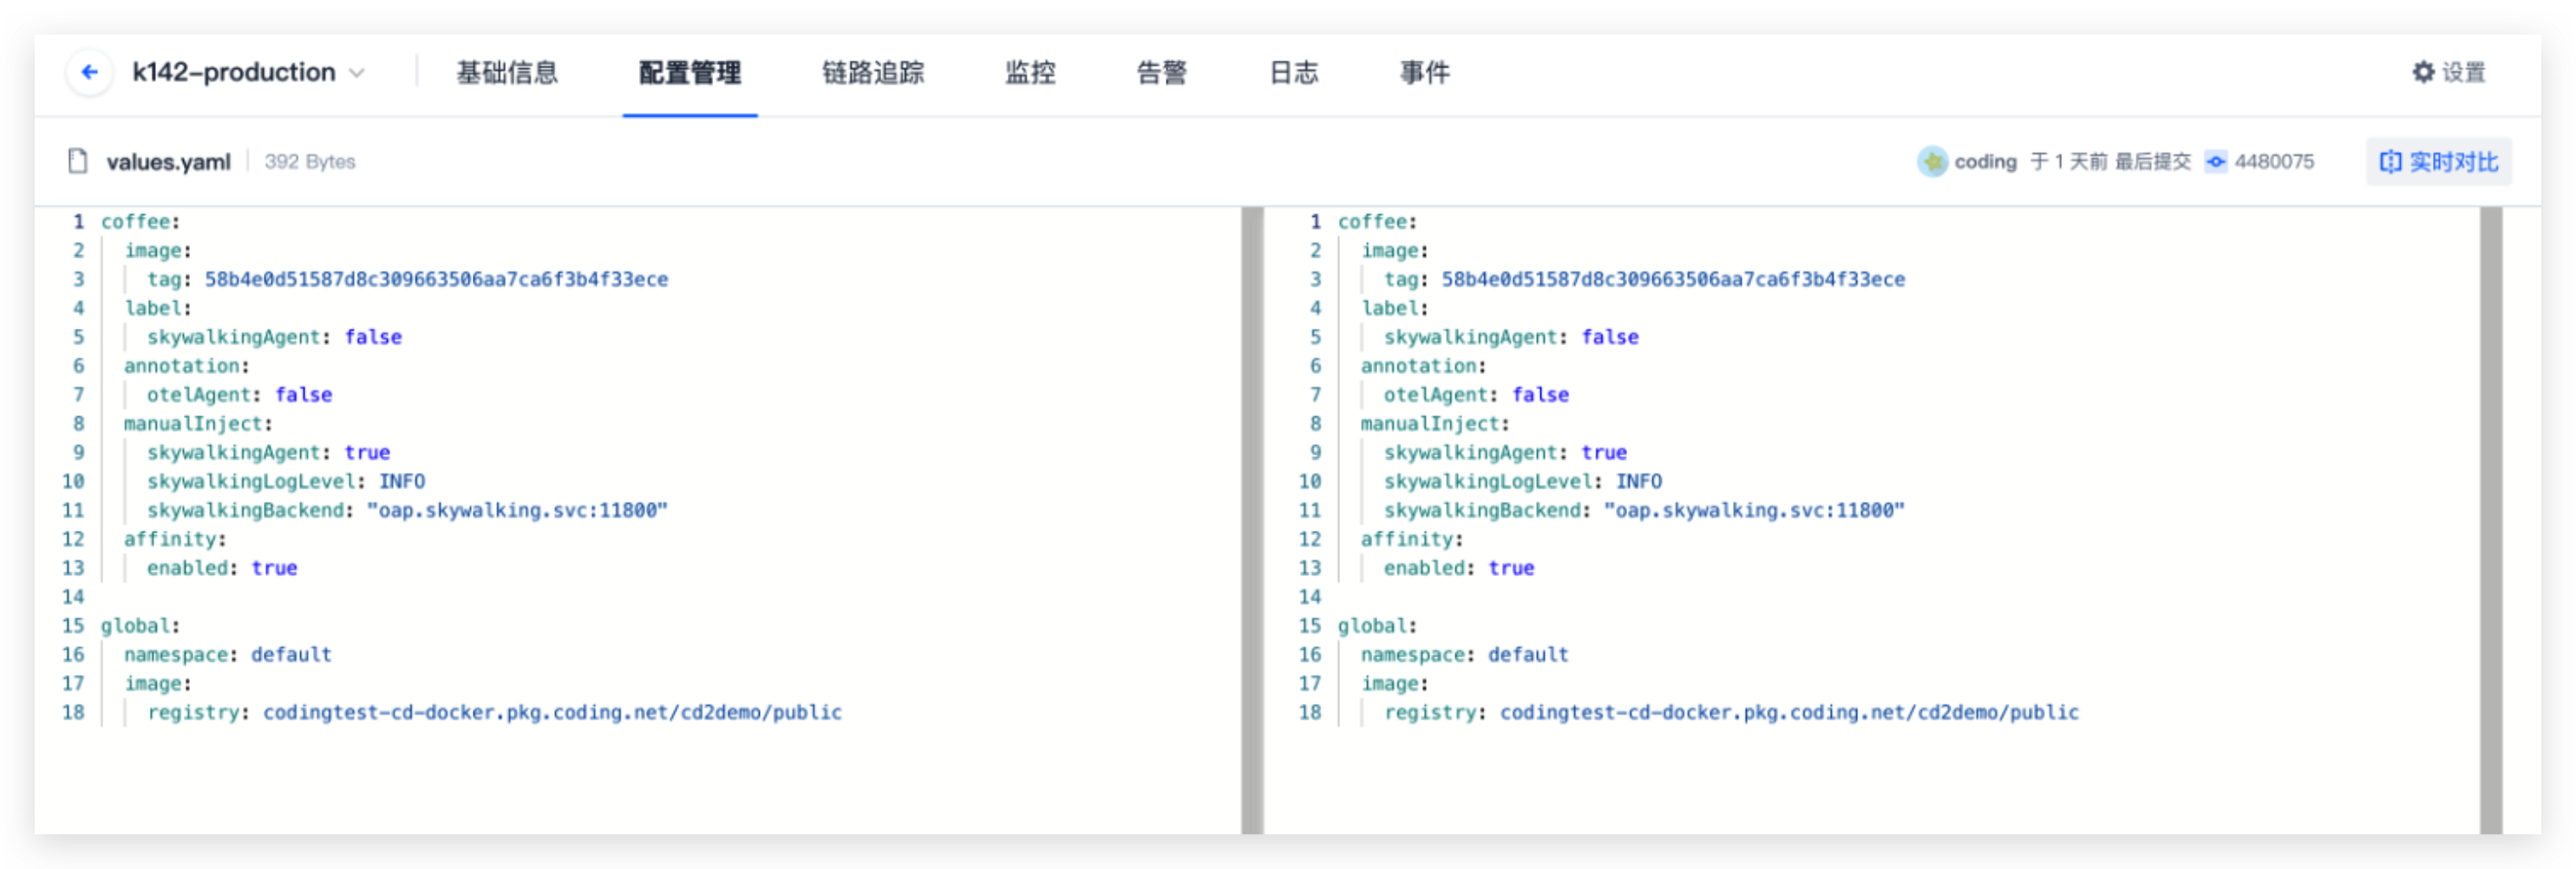This screenshot has height=869, width=2576.
Task: Click the commit icon next to 4480075
Action: [2215, 161]
